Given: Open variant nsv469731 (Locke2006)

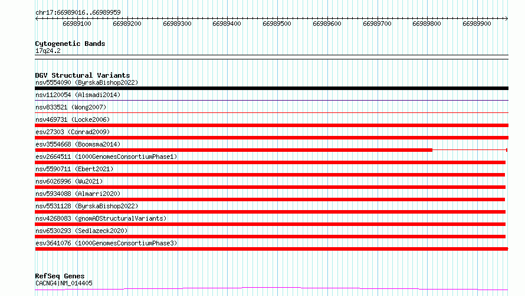Looking at the screenshot, I should (x=73, y=119).
